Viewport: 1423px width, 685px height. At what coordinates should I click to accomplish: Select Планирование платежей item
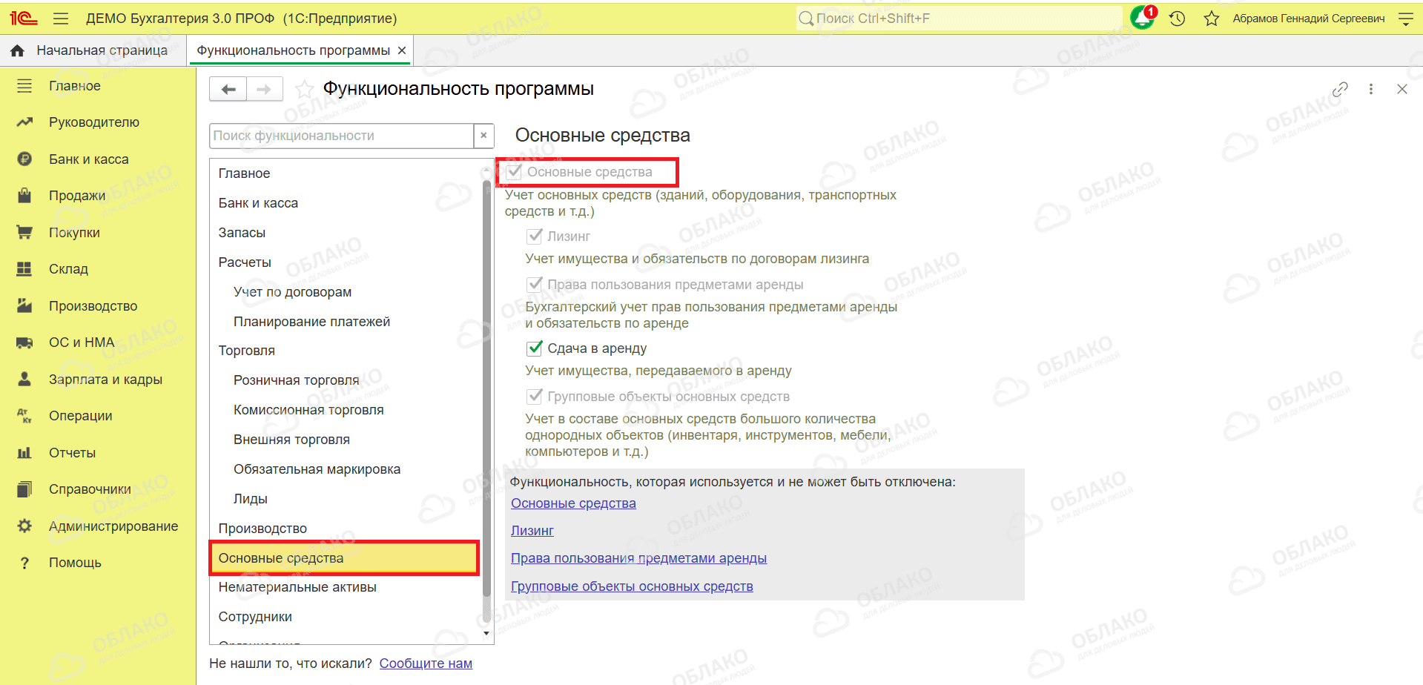(345, 322)
